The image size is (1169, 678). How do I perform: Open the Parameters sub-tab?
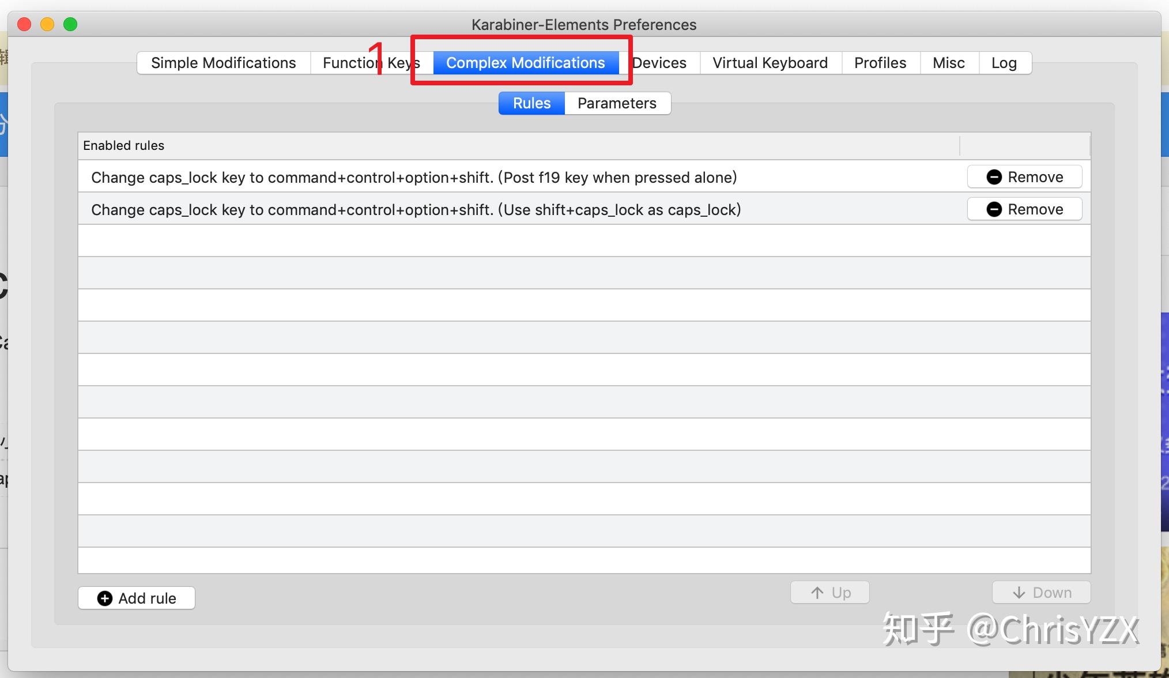point(616,103)
